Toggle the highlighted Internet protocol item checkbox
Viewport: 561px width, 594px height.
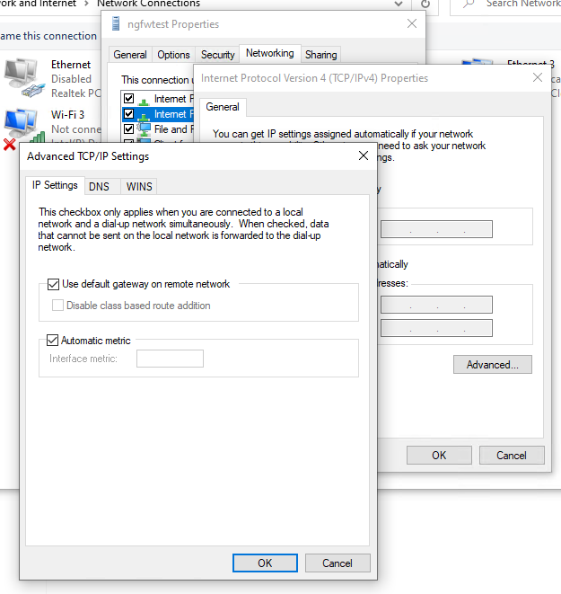[x=128, y=113]
